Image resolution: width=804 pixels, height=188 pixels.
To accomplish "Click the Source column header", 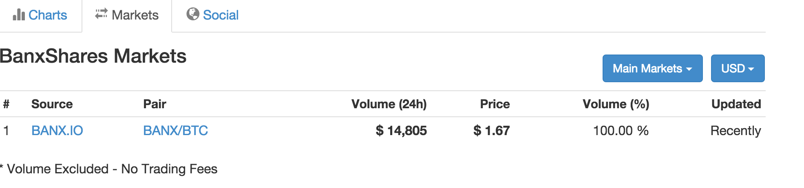I will (52, 104).
